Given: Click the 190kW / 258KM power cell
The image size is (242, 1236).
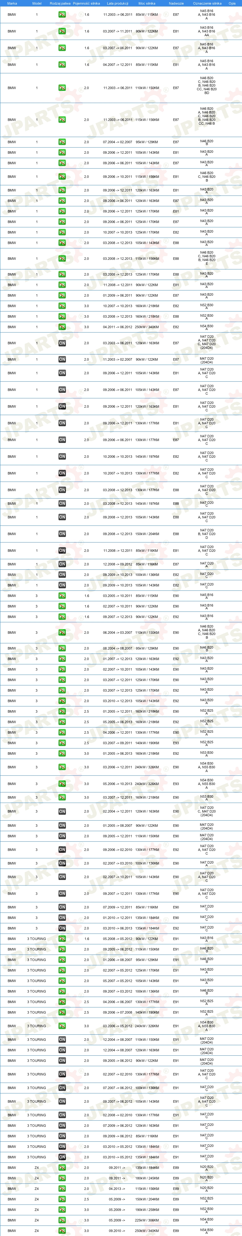Looking at the screenshot, I should pos(147,1210).
